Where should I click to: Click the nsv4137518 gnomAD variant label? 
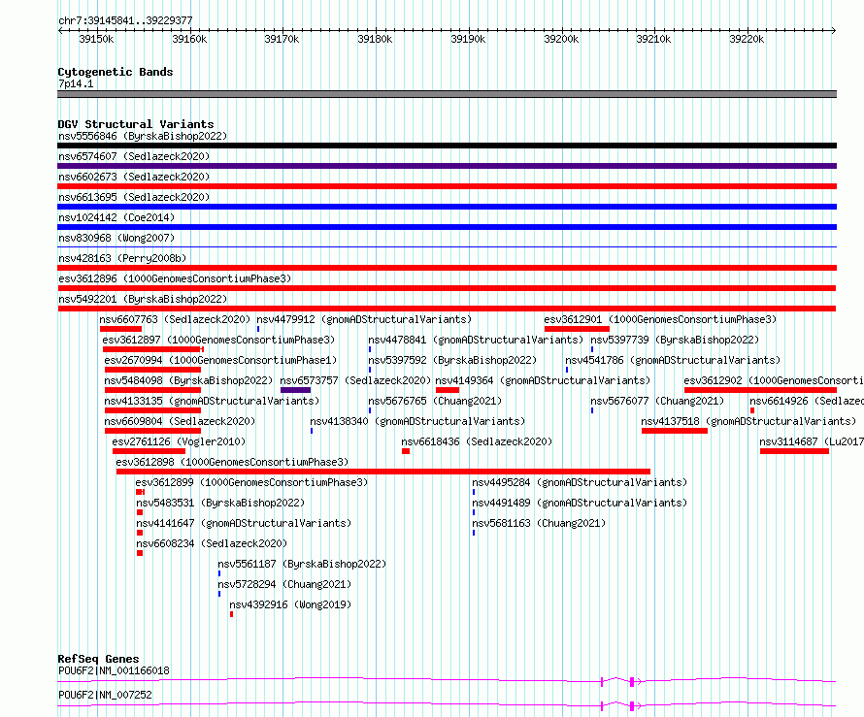tap(748, 421)
